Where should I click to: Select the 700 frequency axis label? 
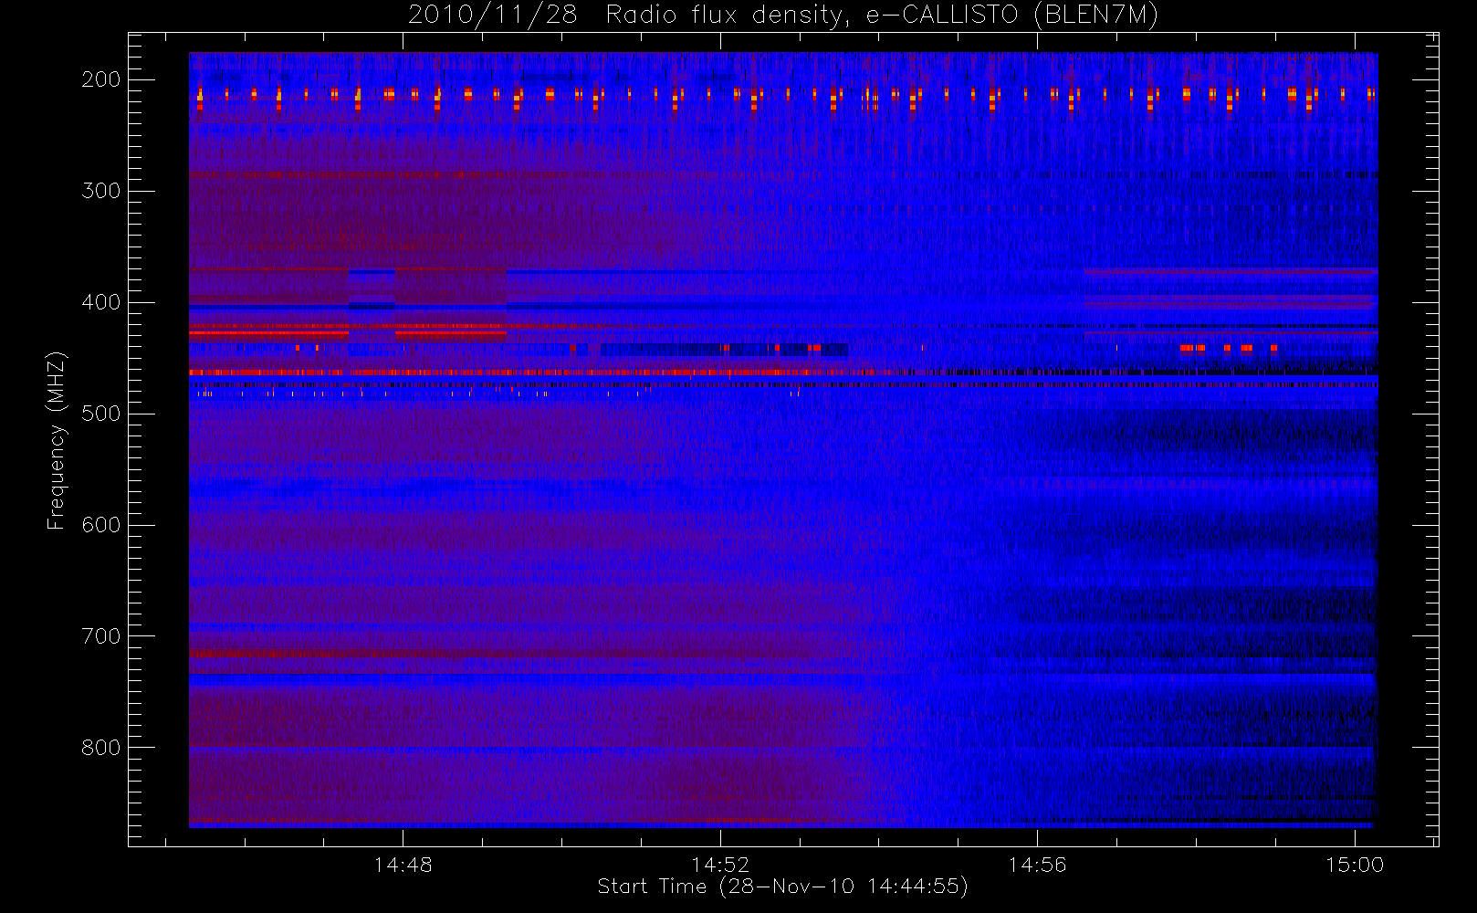coord(100,636)
